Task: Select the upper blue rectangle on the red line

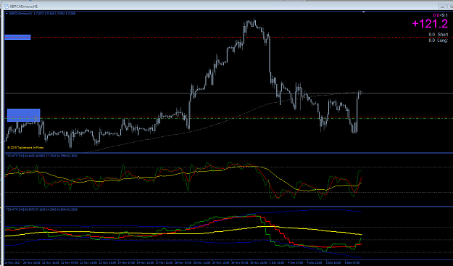Action: click(17, 37)
